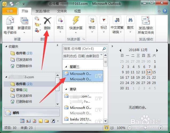Switch to Normal view in status bar

106,128
